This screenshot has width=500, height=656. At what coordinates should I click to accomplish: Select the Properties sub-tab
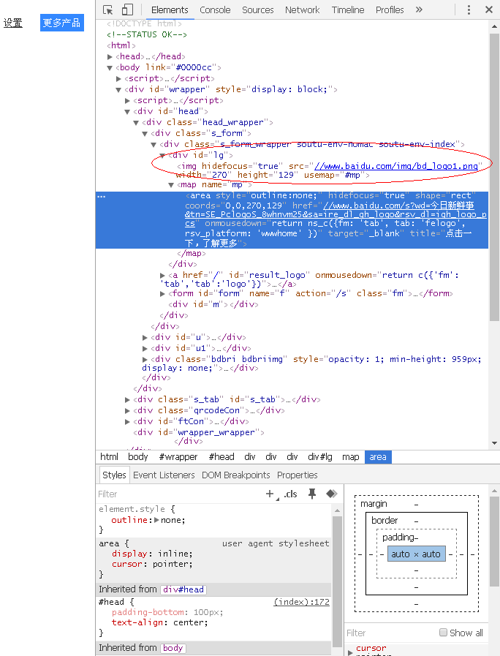pos(298,475)
